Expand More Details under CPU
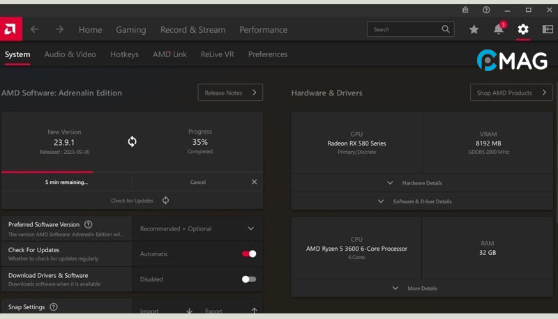Image resolution: width=558 pixels, height=319 pixels. [x=415, y=288]
